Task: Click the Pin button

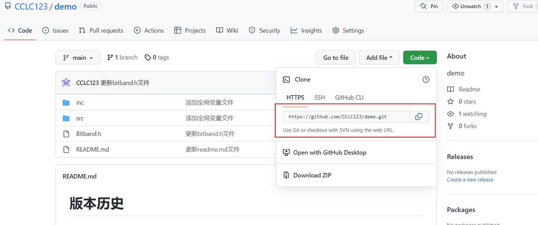Action: tap(429, 6)
